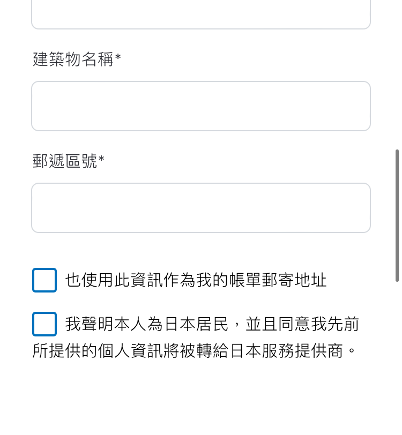This screenshot has height=435, width=402.
Task: Focus the 建築物名稱 input field
Action: (201, 106)
